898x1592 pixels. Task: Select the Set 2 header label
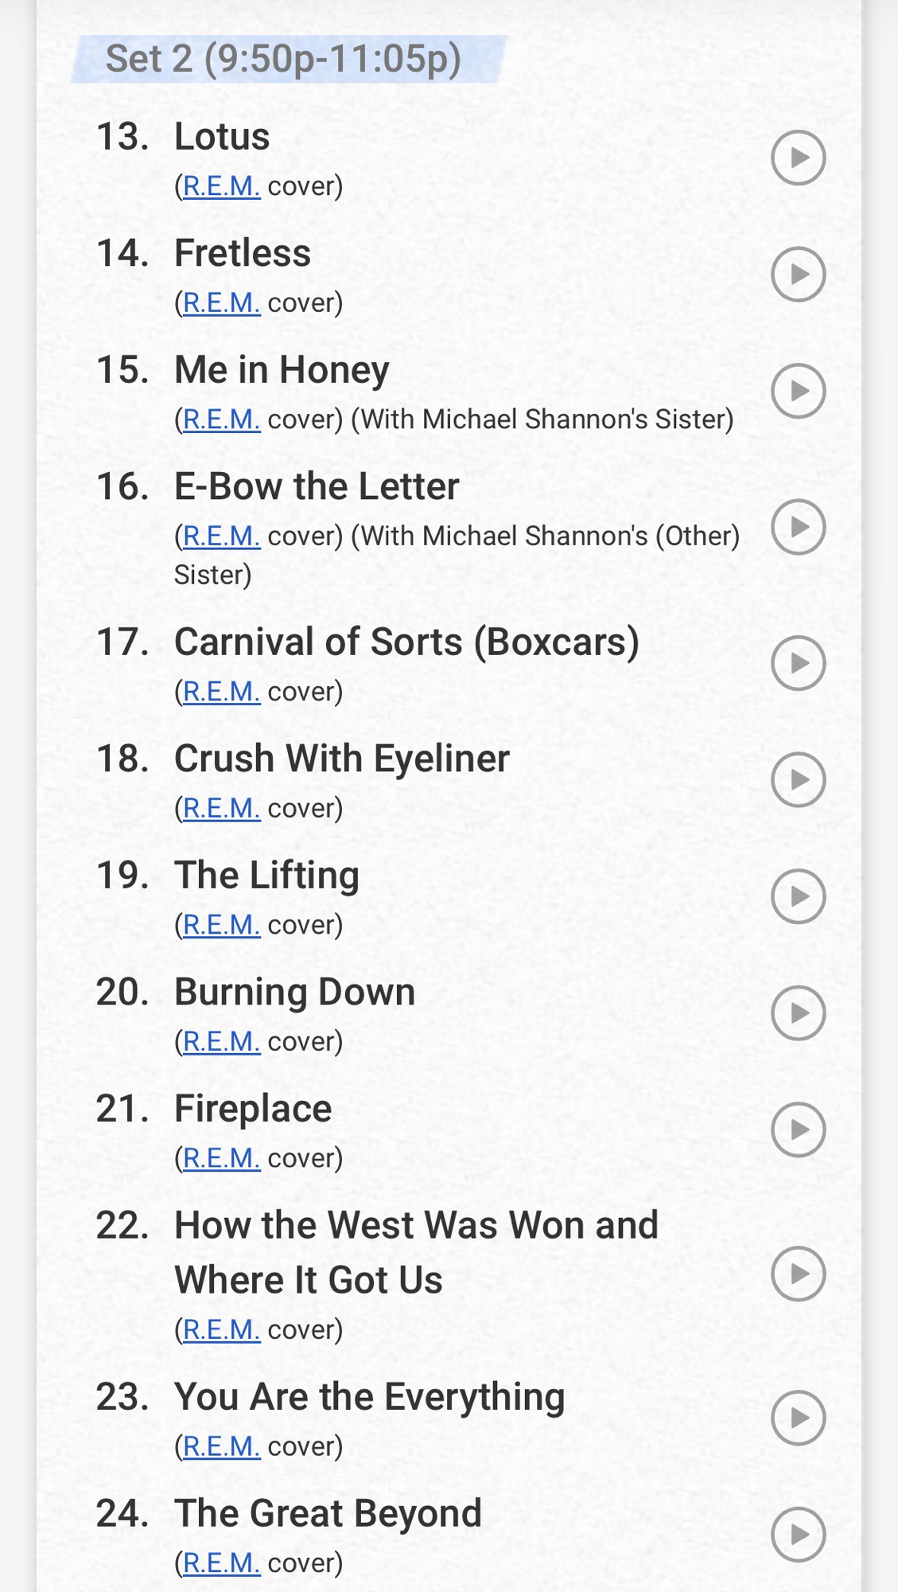click(283, 59)
